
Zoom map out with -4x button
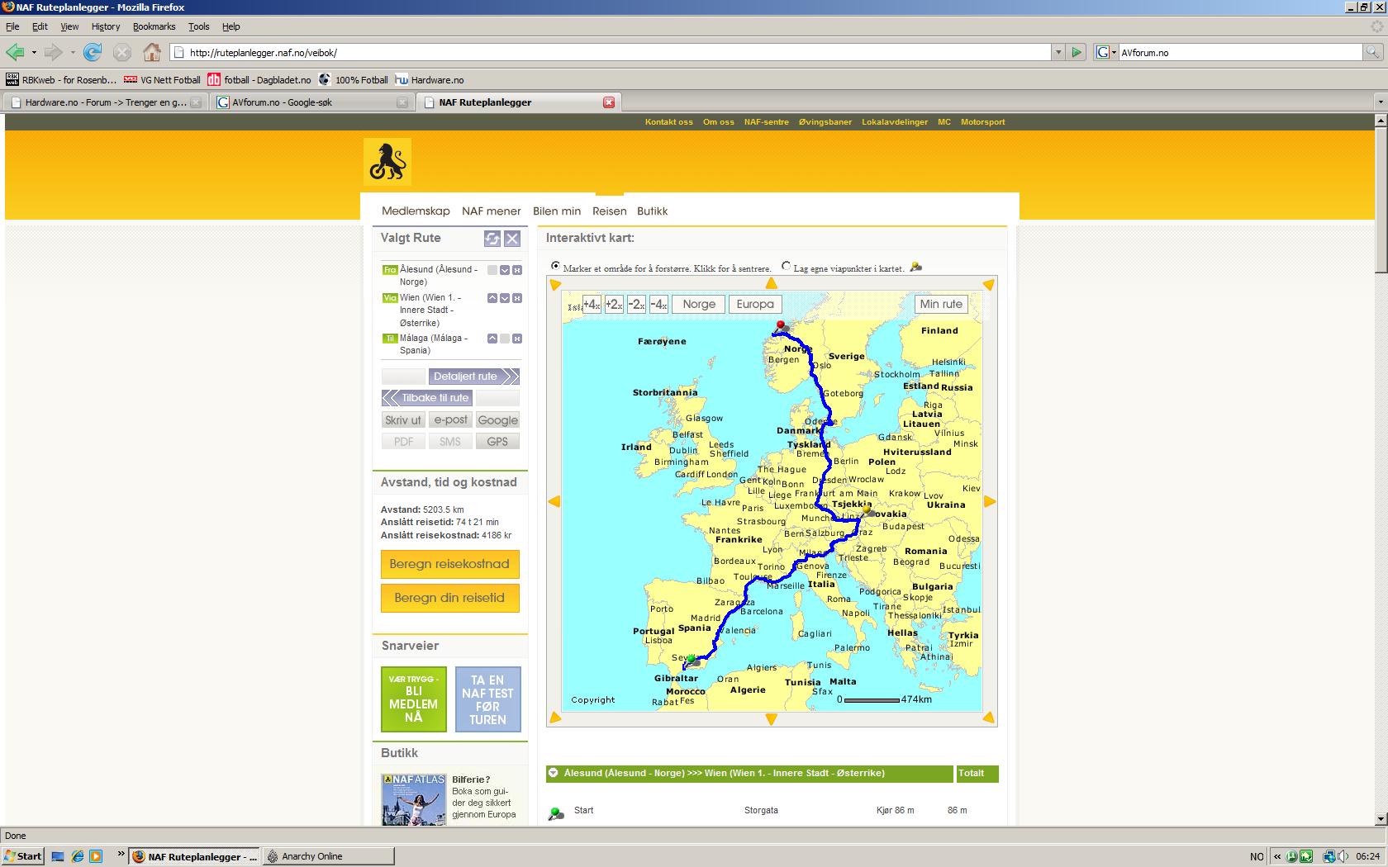pos(658,305)
